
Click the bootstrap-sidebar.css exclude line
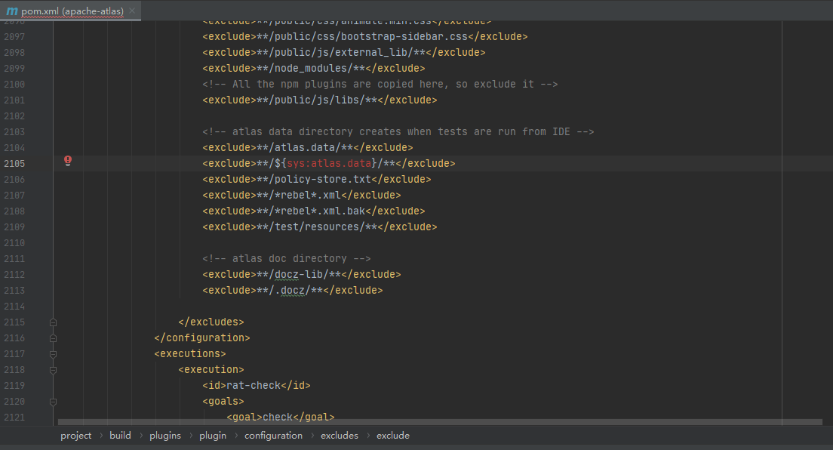365,37
